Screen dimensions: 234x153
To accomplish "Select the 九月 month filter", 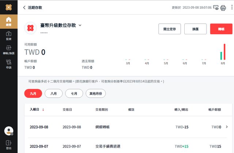I will (x=33, y=93).
